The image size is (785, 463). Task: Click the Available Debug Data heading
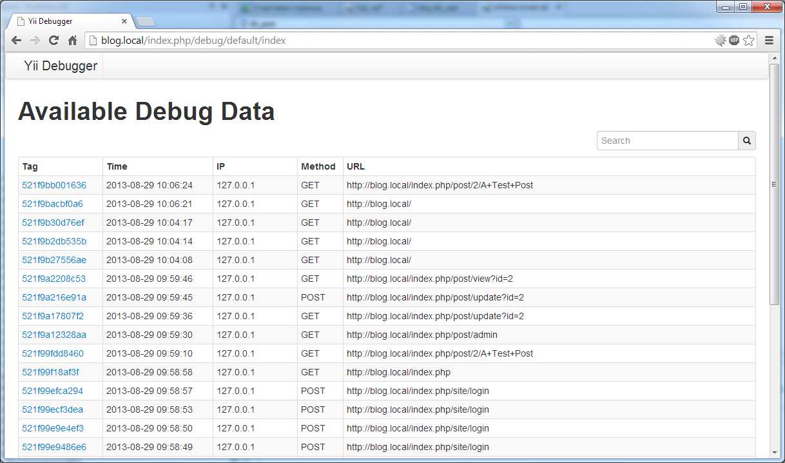(146, 112)
